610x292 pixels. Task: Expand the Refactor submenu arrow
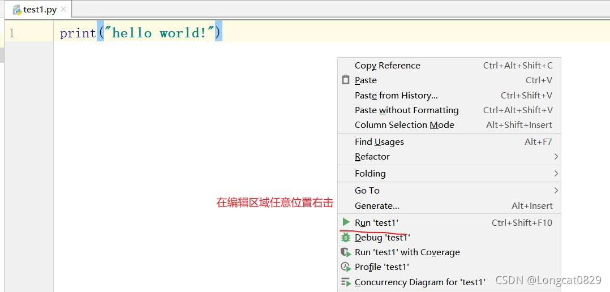coord(556,156)
